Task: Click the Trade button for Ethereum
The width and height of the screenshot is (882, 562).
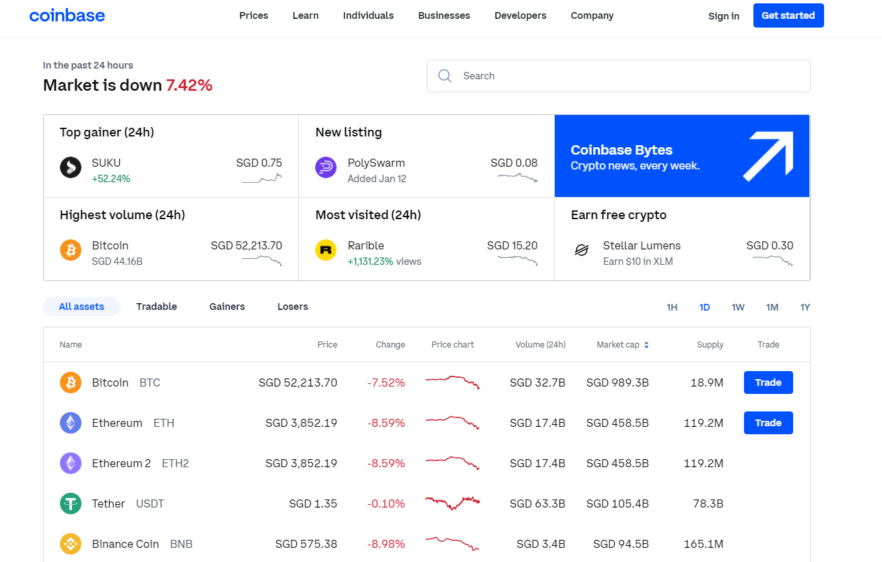Action: [768, 423]
